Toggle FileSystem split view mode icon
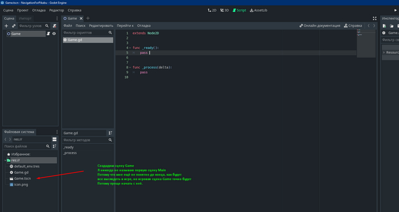The width and height of the screenshot is (399, 212). pos(55,139)
